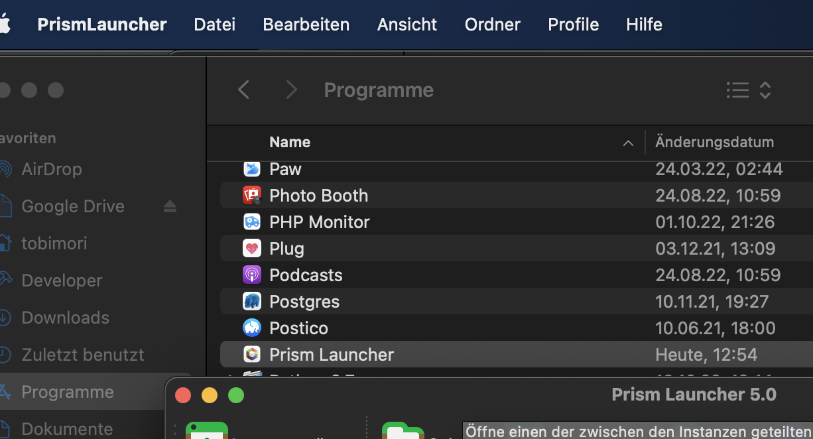This screenshot has height=439, width=813.
Task: Select the PHP Monitor app icon
Action: point(252,221)
